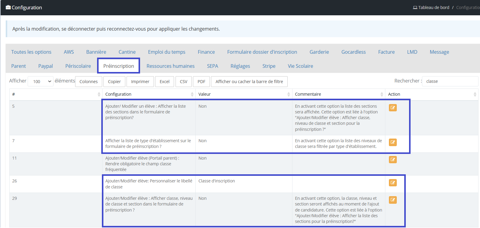
Task: Click the 'Non' value in row 5
Action: pyautogui.click(x=203, y=106)
